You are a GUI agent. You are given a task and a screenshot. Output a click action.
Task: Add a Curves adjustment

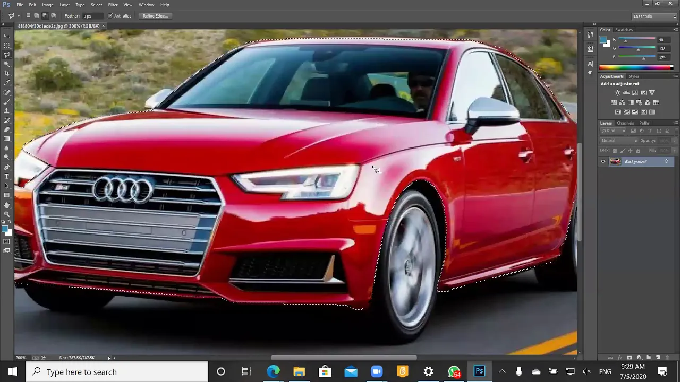click(635, 93)
